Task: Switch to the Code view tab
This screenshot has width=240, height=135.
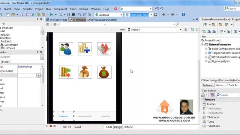Action: tap(109, 127)
